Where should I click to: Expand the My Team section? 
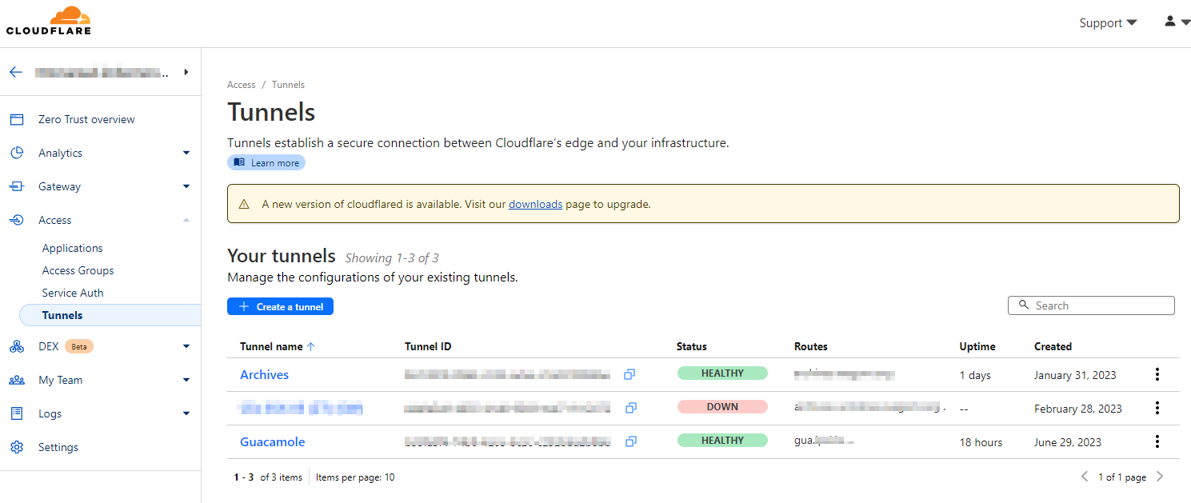(x=186, y=380)
